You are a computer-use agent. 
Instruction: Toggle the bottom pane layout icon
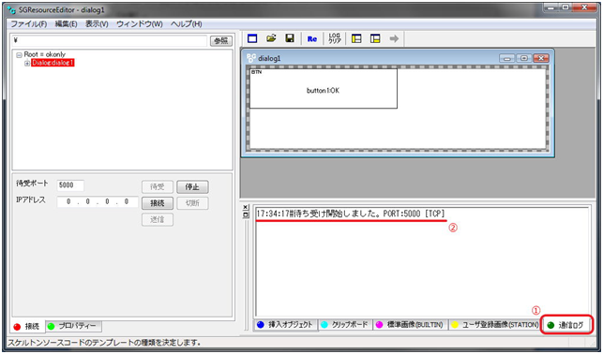375,38
